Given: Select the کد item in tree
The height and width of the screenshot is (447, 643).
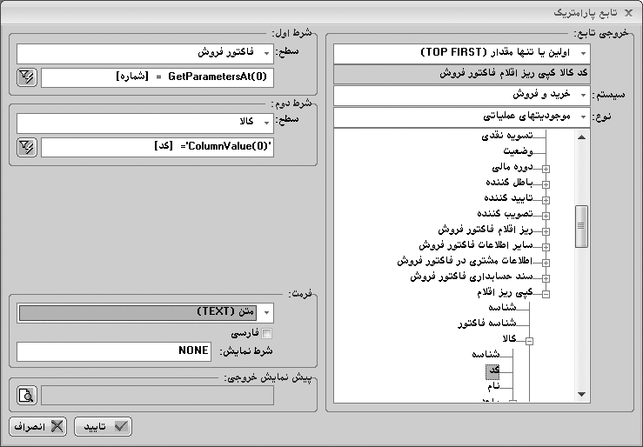Looking at the screenshot, I should point(493,371).
